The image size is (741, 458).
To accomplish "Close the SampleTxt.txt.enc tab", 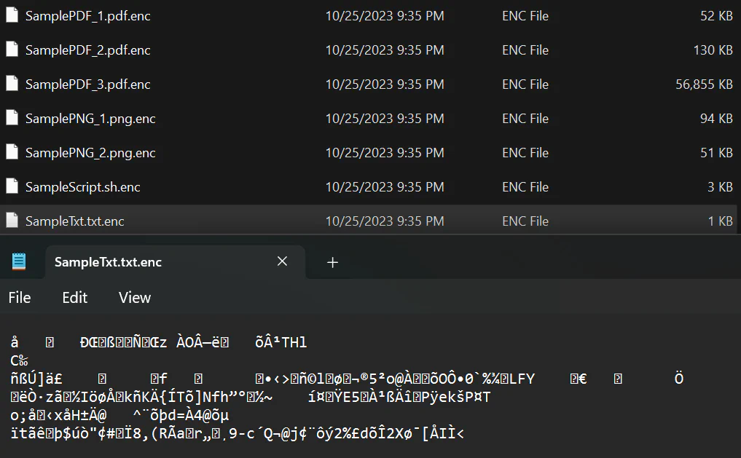I will [x=282, y=262].
